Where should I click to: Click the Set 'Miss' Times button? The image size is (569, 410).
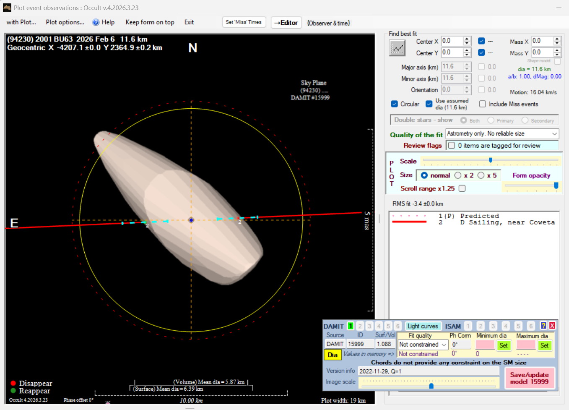(244, 22)
